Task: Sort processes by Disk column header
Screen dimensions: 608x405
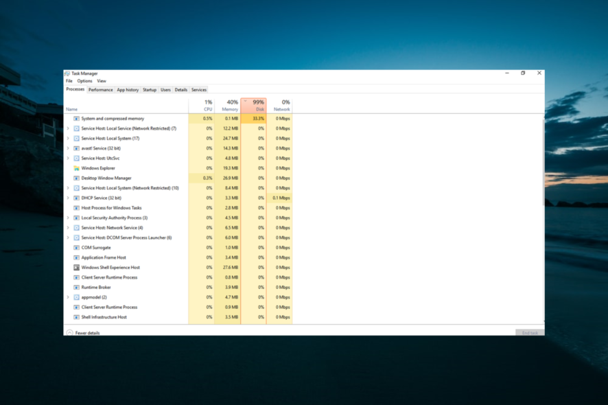Action: tap(254, 106)
